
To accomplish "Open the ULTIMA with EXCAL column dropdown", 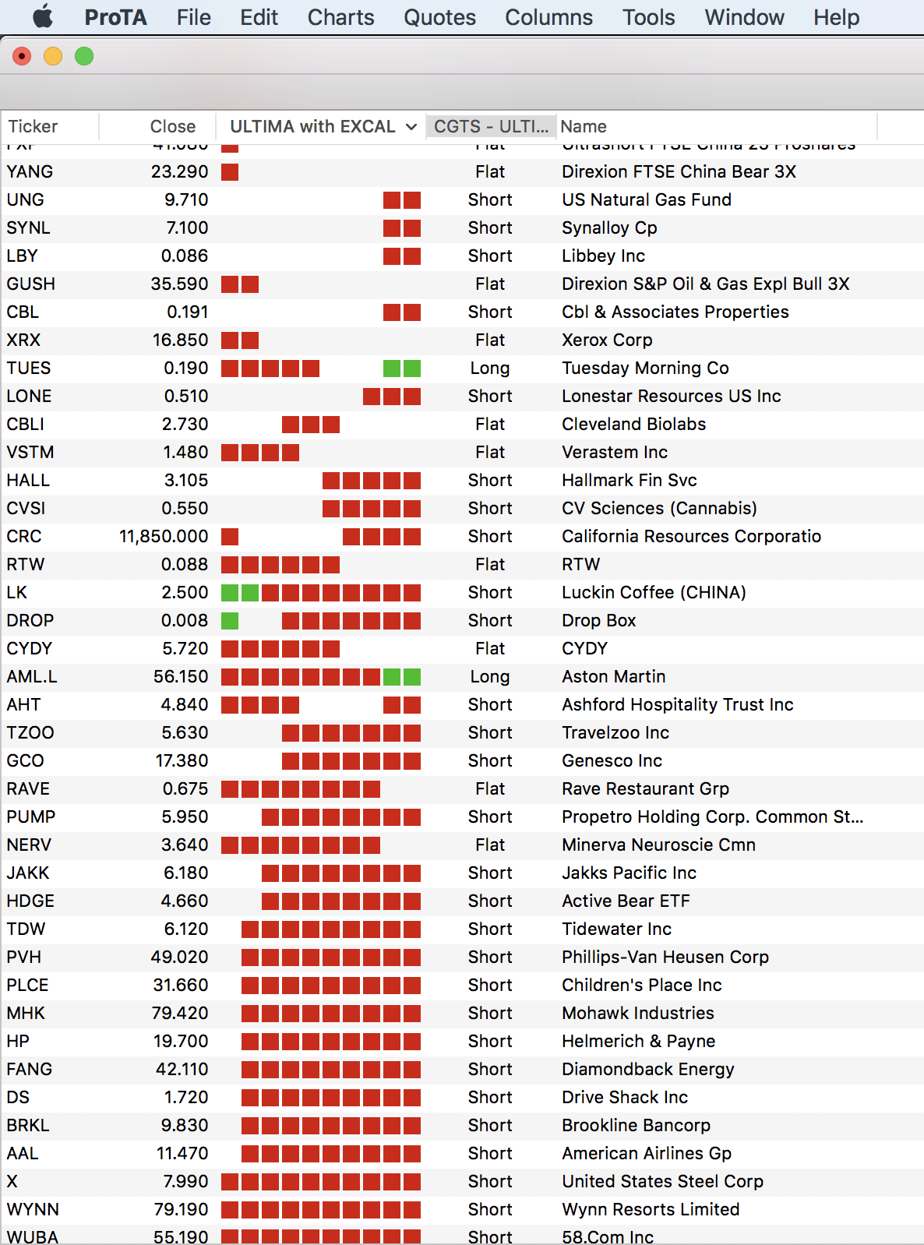I will point(411,126).
